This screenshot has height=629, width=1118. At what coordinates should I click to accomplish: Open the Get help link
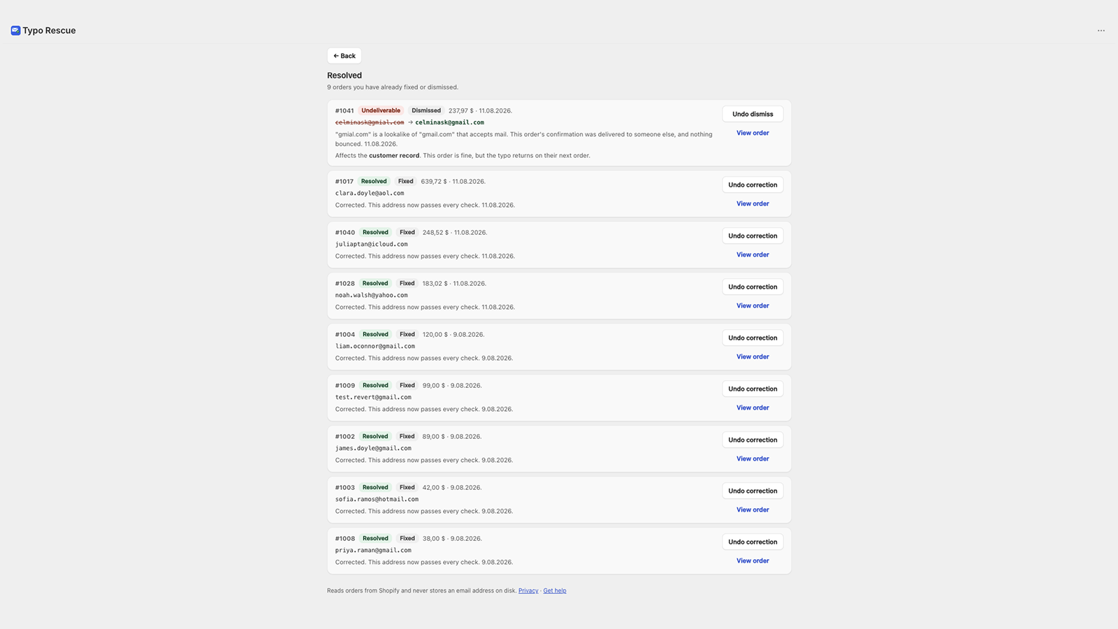click(x=555, y=591)
